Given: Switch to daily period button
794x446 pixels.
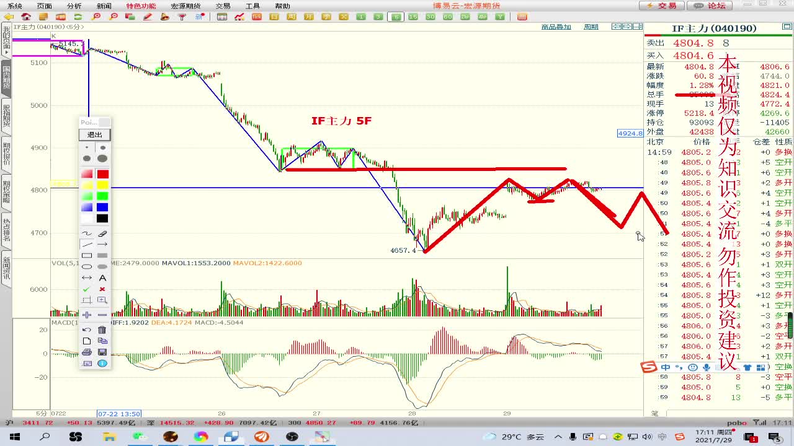Looking at the screenshot, I should click(x=274, y=17).
